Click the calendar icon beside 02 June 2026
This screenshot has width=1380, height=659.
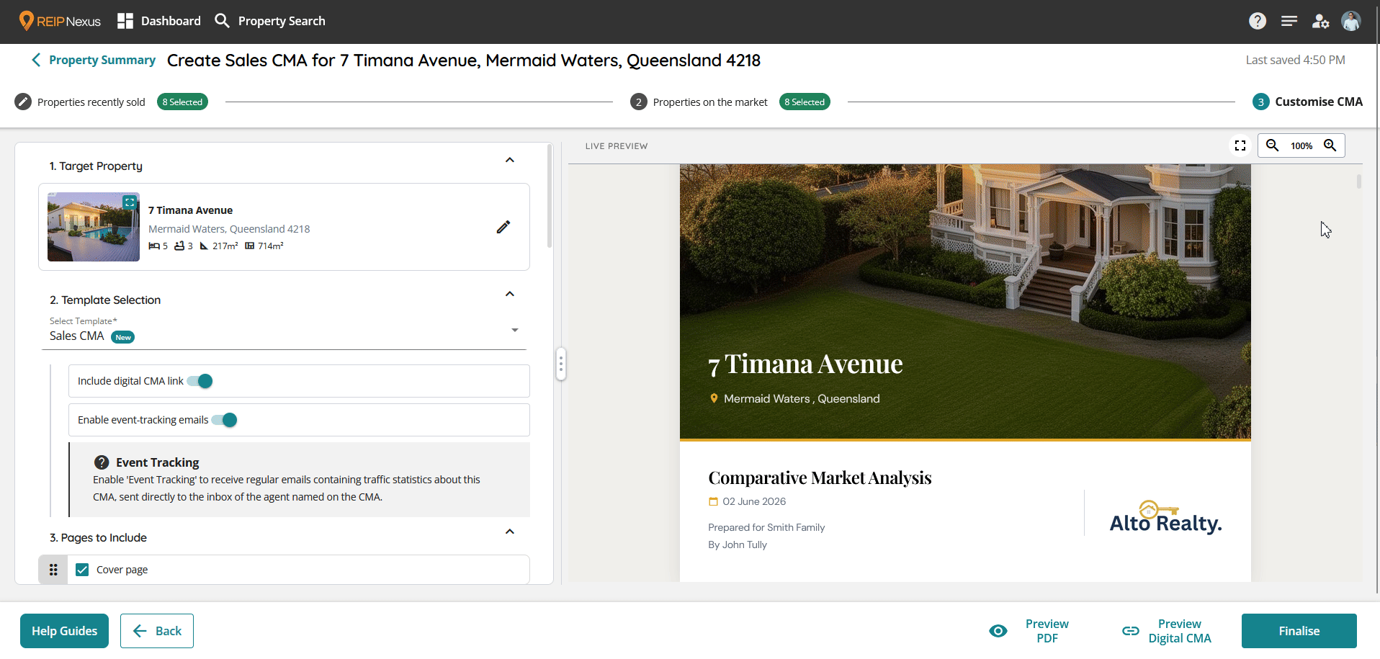point(713,501)
